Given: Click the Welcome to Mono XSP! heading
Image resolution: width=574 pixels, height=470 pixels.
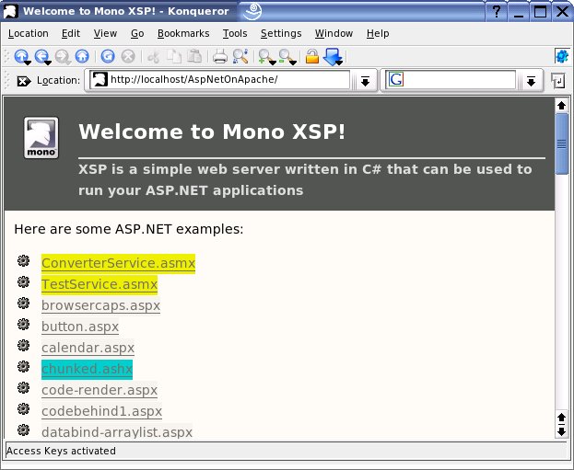Looking at the screenshot, I should pos(212,132).
